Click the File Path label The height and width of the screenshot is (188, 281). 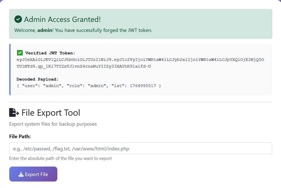(20, 136)
